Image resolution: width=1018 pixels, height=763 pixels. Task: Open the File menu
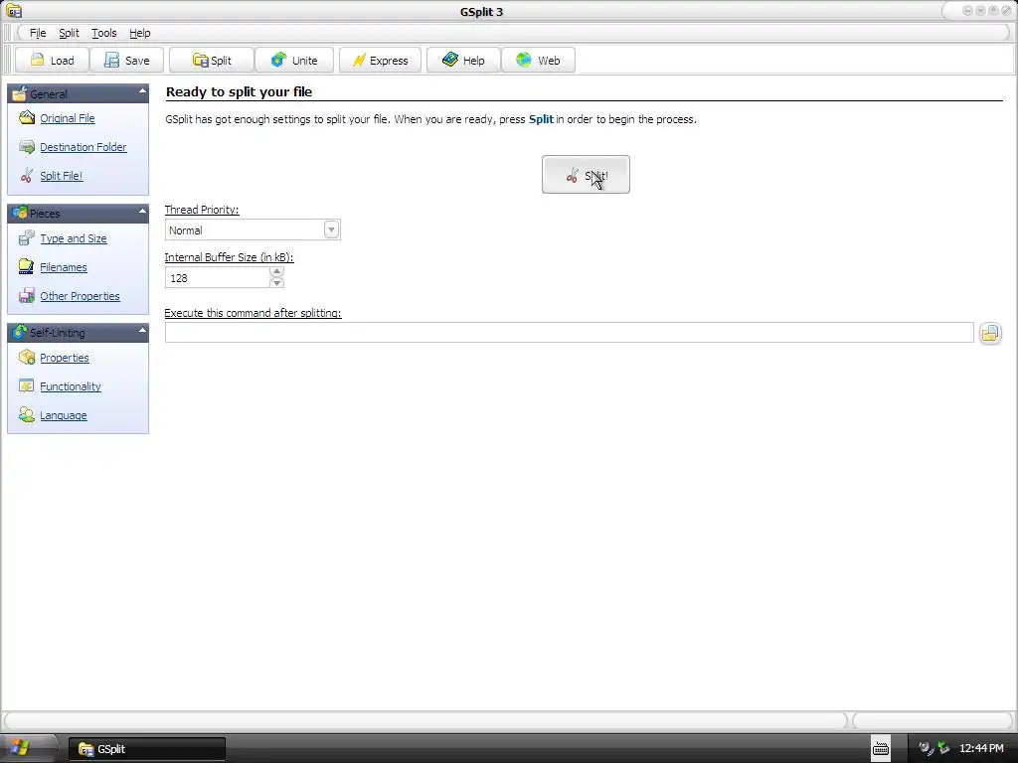pyautogui.click(x=38, y=33)
